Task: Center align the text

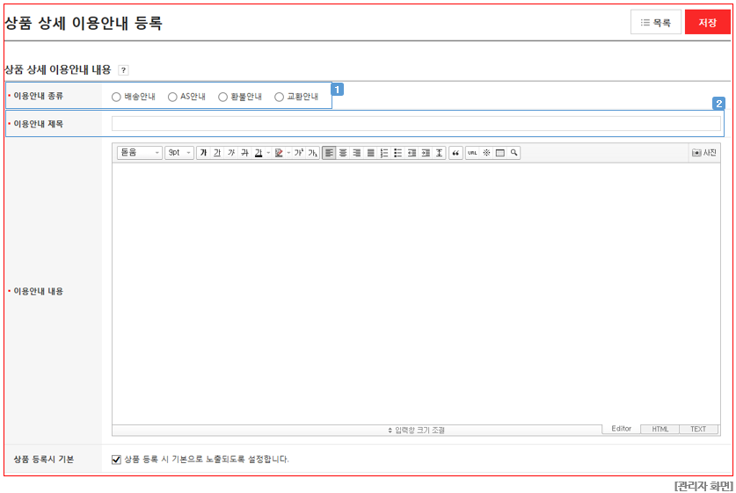Action: pos(343,153)
